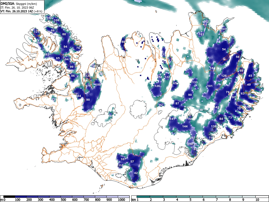269x202 pixels.
Task: Click the visibility value 181 on the map
Action: (x=201, y=34)
